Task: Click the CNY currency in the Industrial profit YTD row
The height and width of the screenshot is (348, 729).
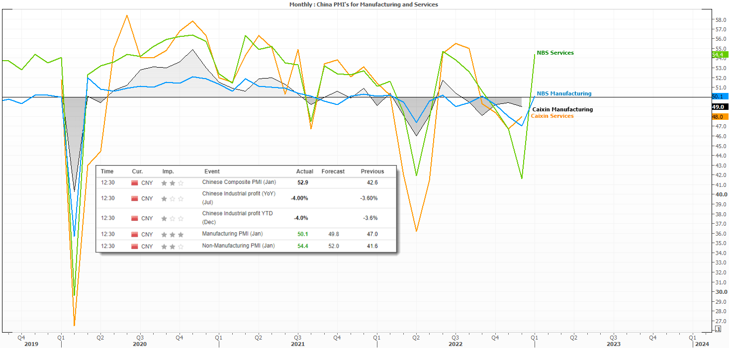Action: pos(147,218)
